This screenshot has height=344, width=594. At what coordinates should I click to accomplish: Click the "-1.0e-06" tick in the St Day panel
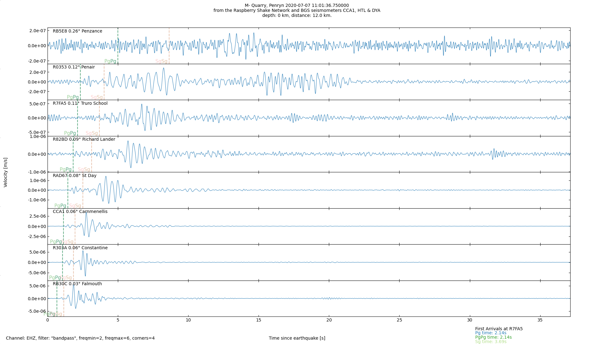click(x=37, y=200)
